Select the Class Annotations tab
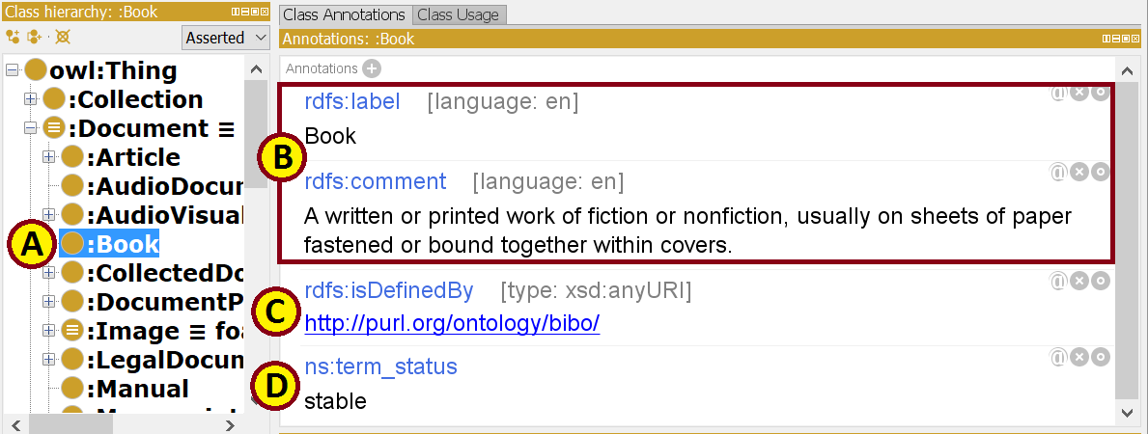The height and width of the screenshot is (434, 1148). click(x=345, y=14)
